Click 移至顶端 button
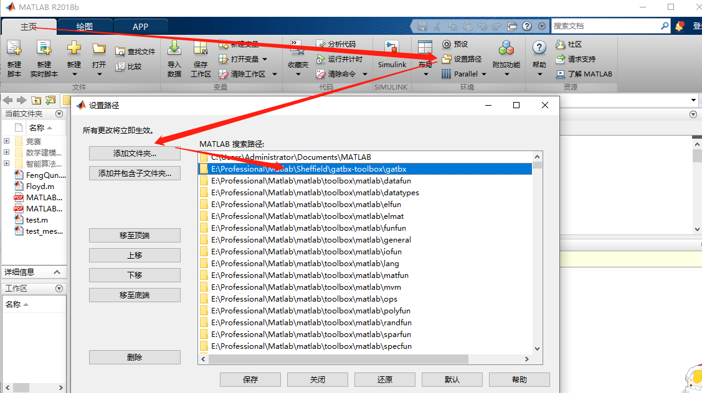The image size is (702, 393). (135, 235)
